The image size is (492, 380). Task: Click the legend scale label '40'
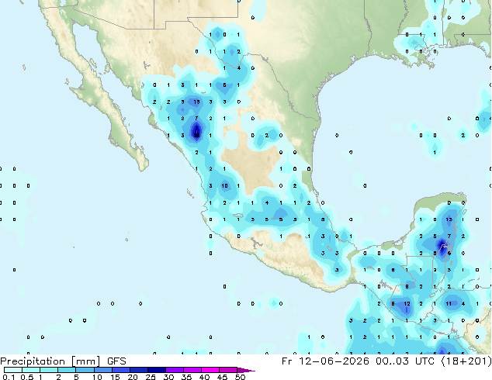click(204, 377)
